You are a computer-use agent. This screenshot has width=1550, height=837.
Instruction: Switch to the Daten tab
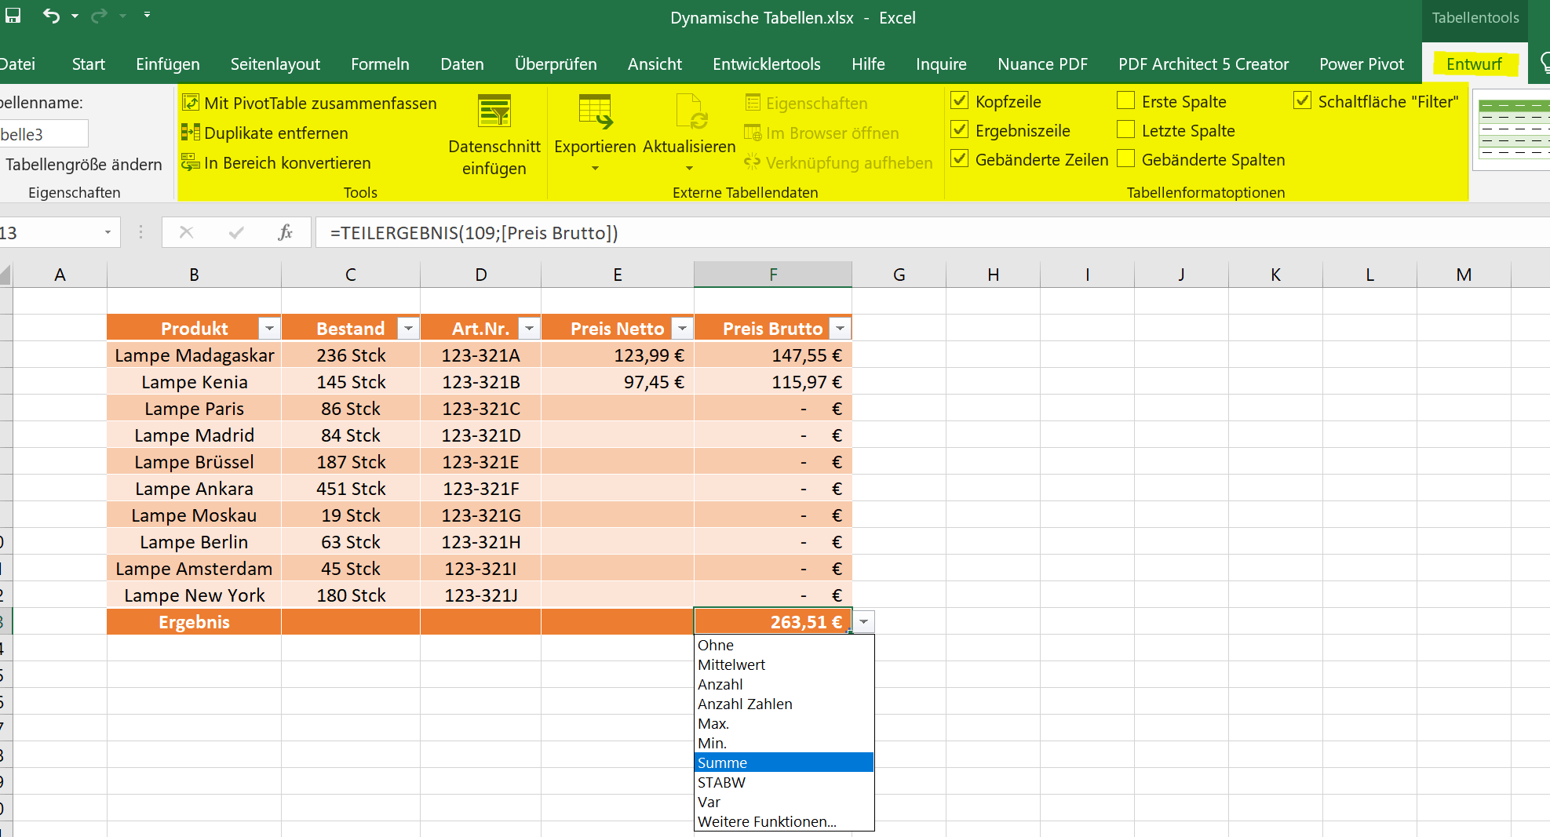tap(462, 64)
